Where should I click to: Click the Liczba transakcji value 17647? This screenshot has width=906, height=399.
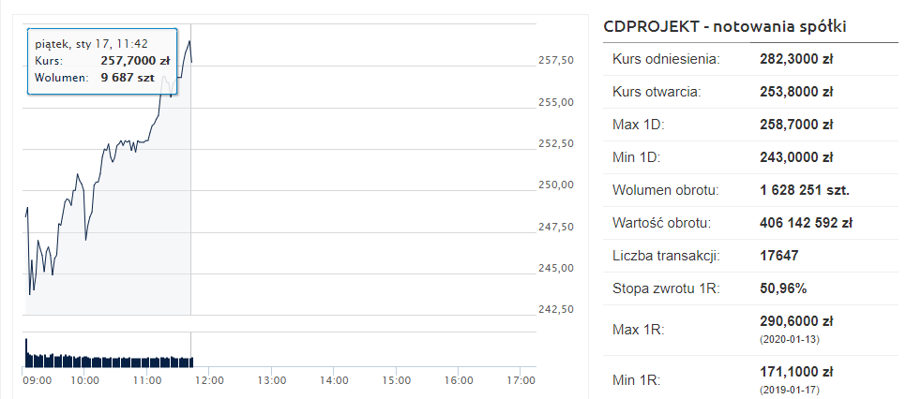click(x=779, y=255)
